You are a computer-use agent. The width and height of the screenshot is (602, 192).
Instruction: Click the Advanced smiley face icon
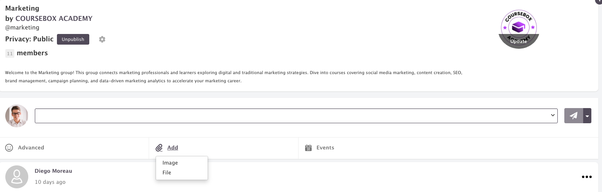[x=9, y=148]
